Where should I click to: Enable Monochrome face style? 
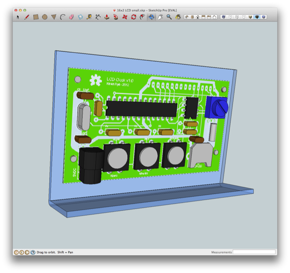(263, 17)
